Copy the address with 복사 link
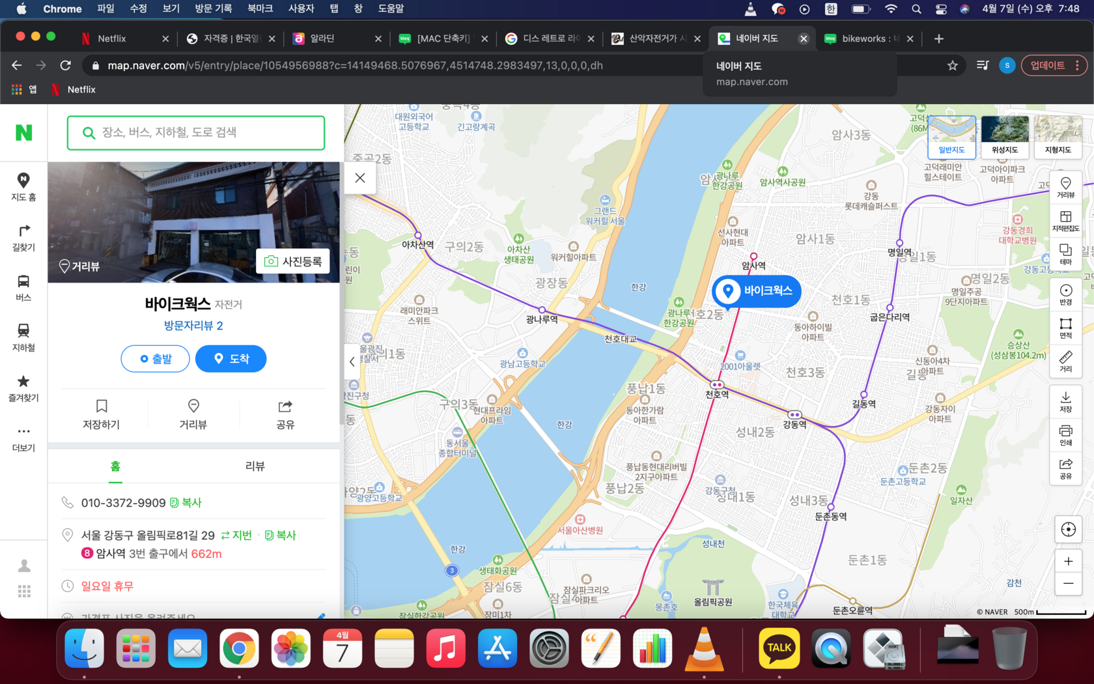 click(x=281, y=535)
